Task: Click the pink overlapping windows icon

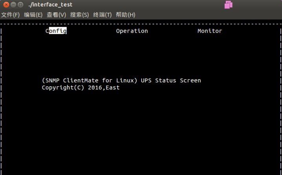Action: (229, 5)
